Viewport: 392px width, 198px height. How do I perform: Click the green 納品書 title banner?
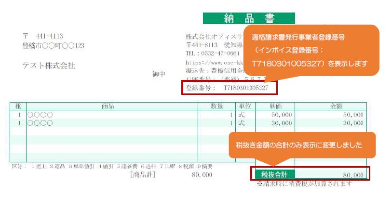click(248, 18)
